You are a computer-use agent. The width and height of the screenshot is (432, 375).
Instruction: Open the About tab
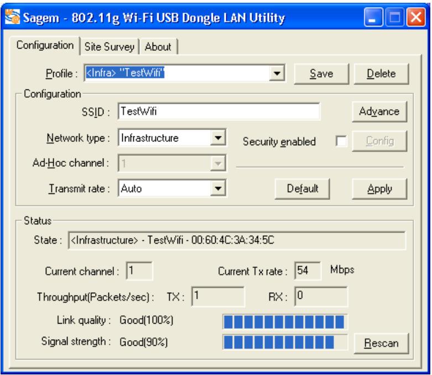(x=158, y=47)
